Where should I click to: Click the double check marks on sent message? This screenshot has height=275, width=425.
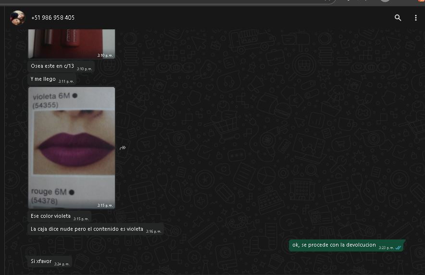coord(398,248)
